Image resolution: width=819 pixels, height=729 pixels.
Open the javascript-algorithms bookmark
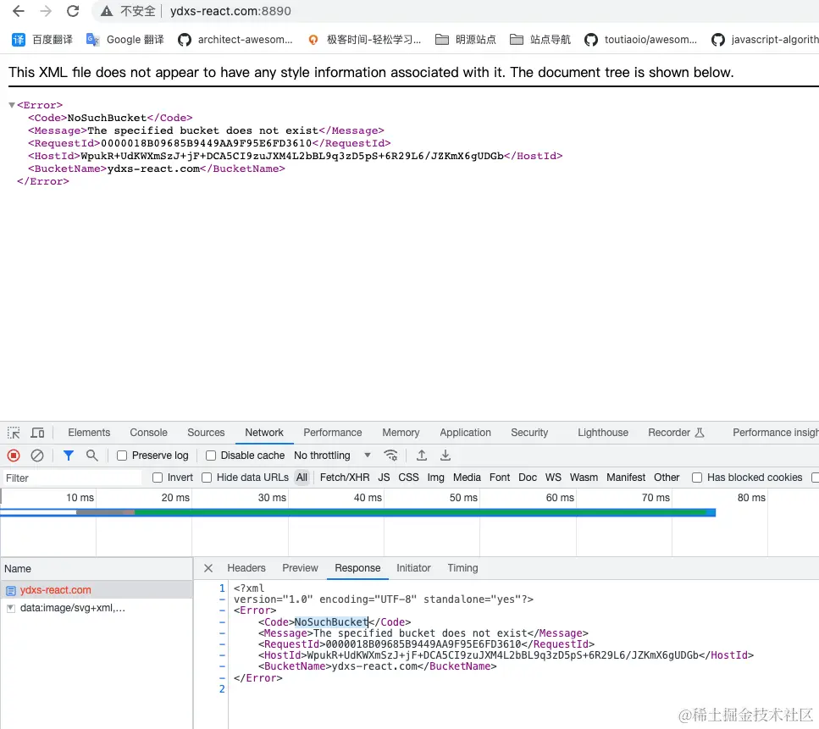(765, 40)
